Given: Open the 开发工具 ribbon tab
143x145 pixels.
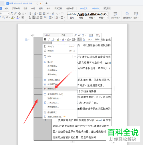Looking at the screenshot, I should tap(58, 9).
